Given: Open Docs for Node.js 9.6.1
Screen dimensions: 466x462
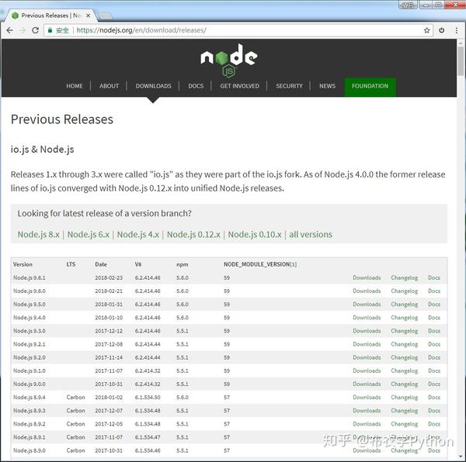Looking at the screenshot, I should [434, 278].
